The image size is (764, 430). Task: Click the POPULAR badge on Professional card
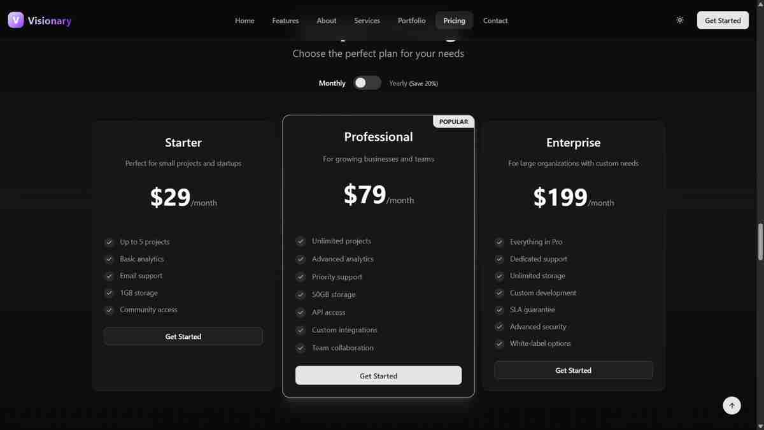pyautogui.click(x=453, y=122)
